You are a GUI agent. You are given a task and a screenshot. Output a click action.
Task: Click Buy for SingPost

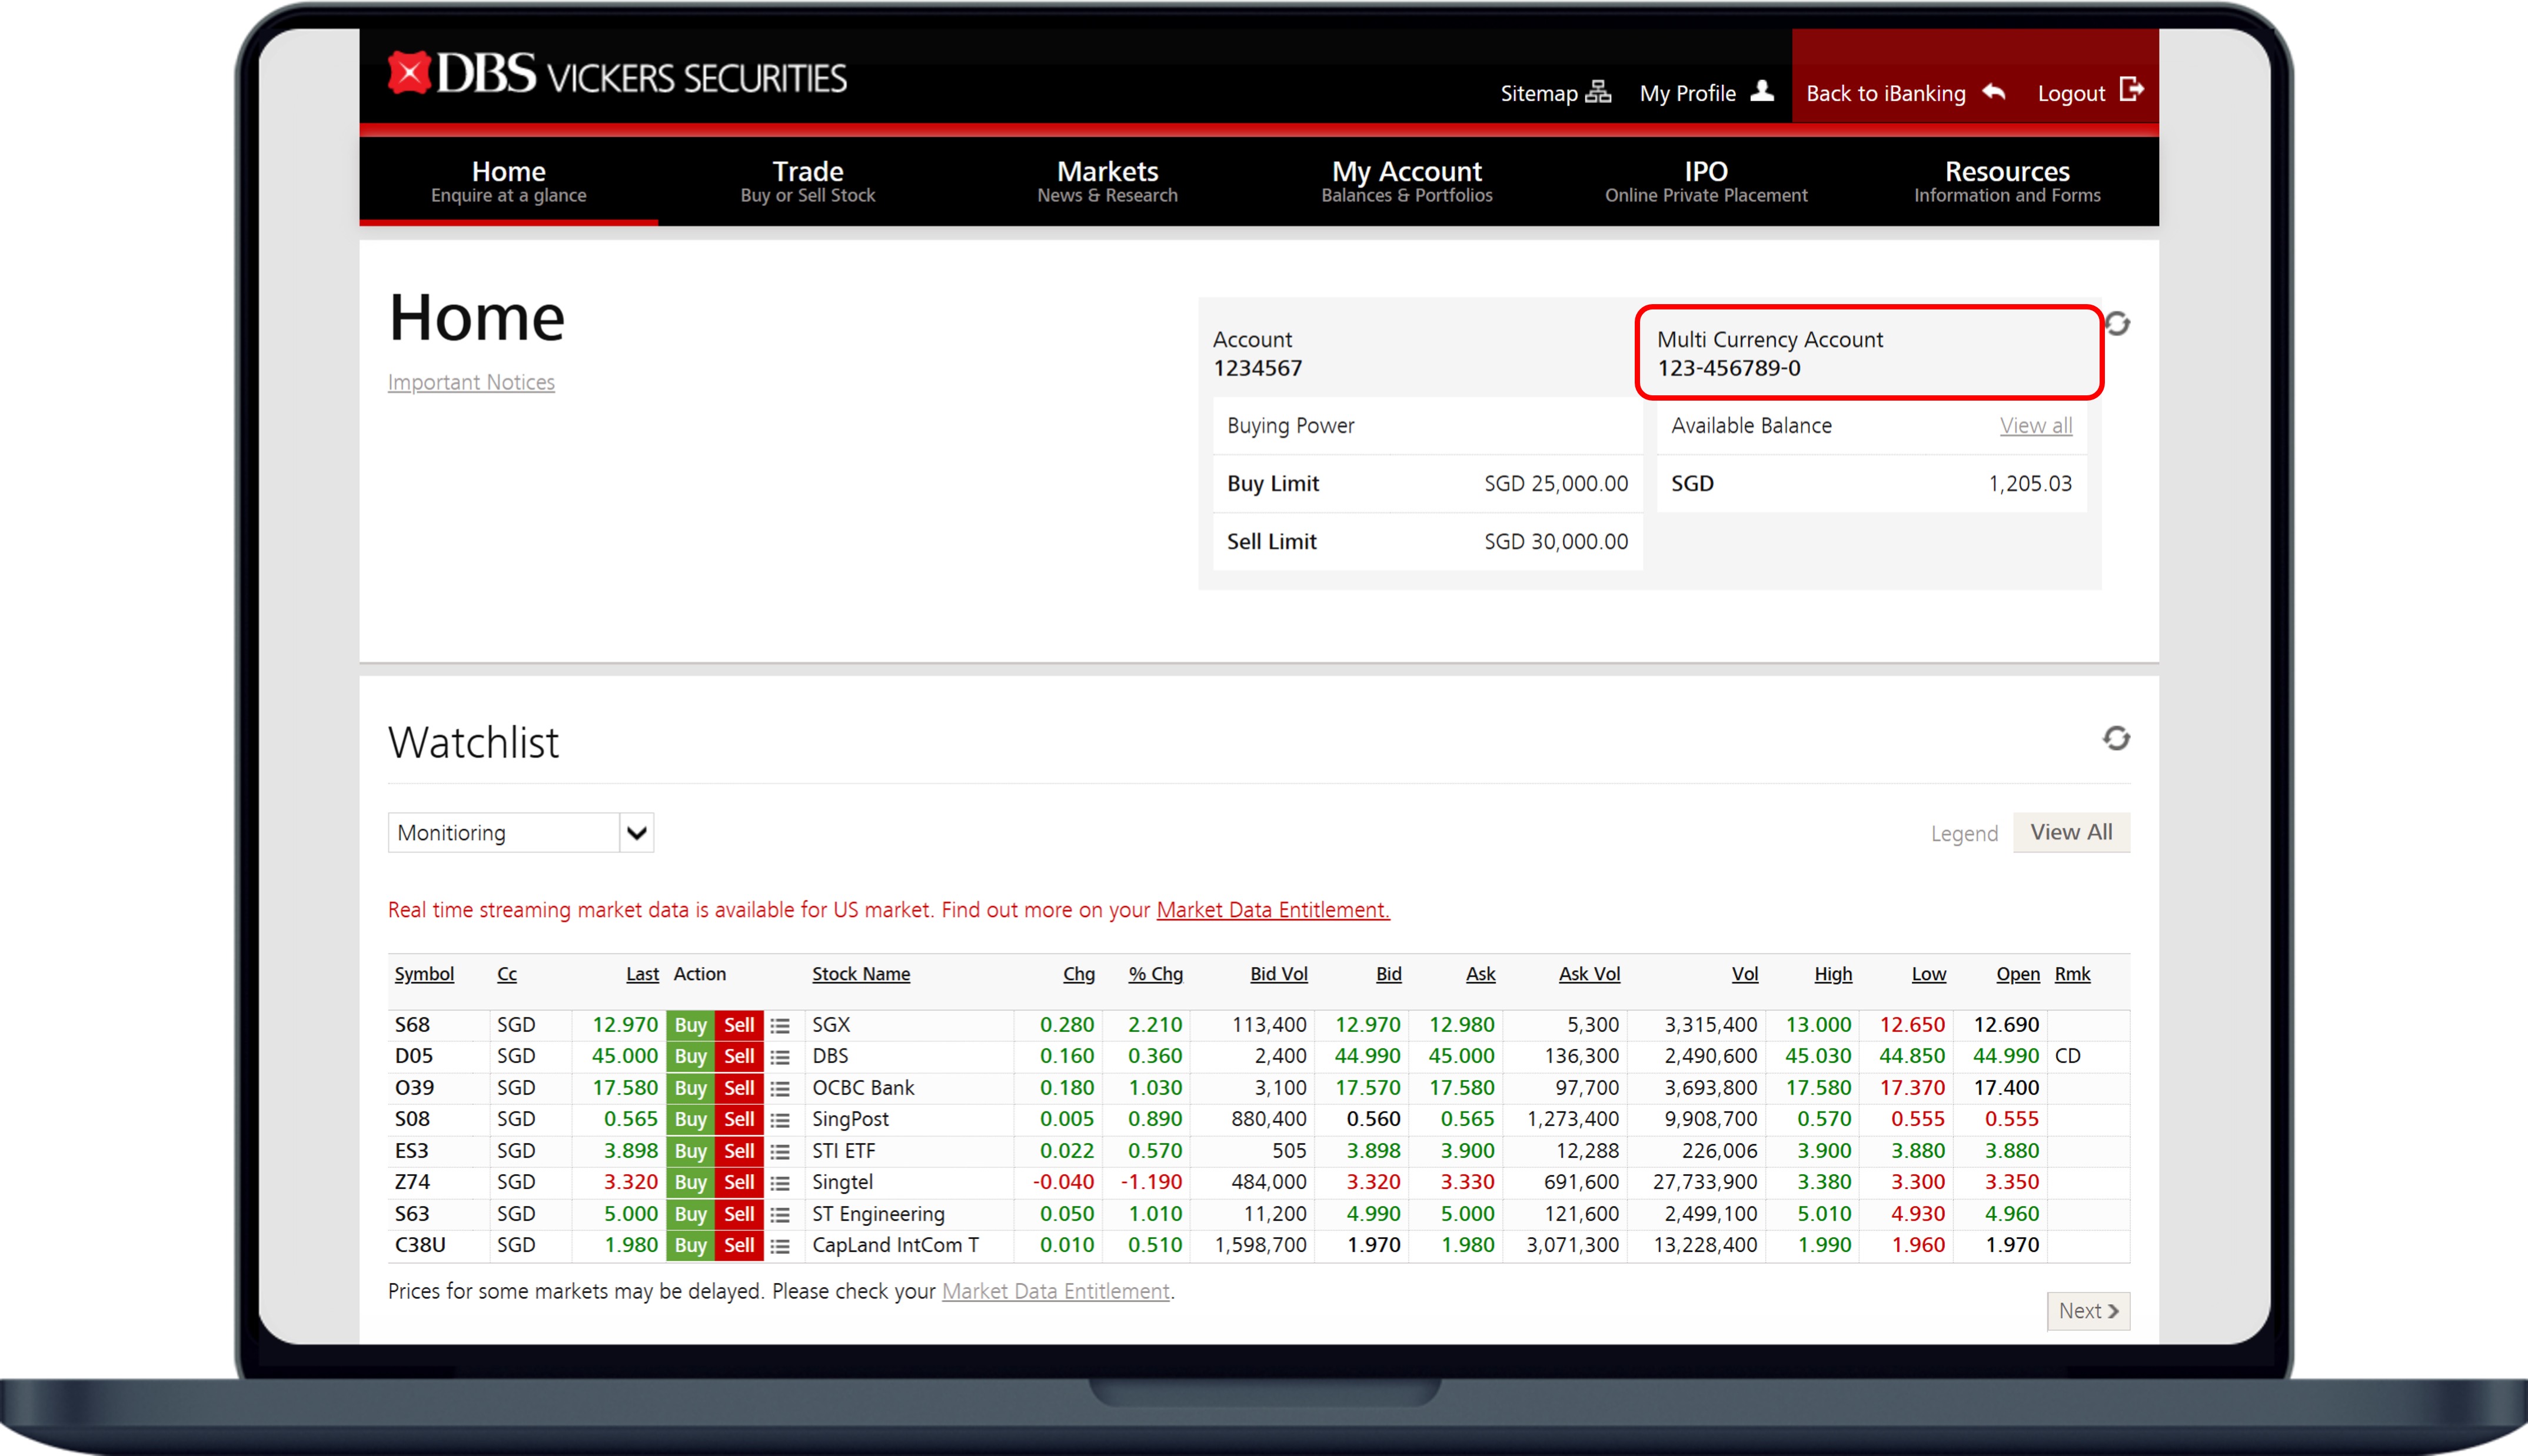pos(690,1119)
